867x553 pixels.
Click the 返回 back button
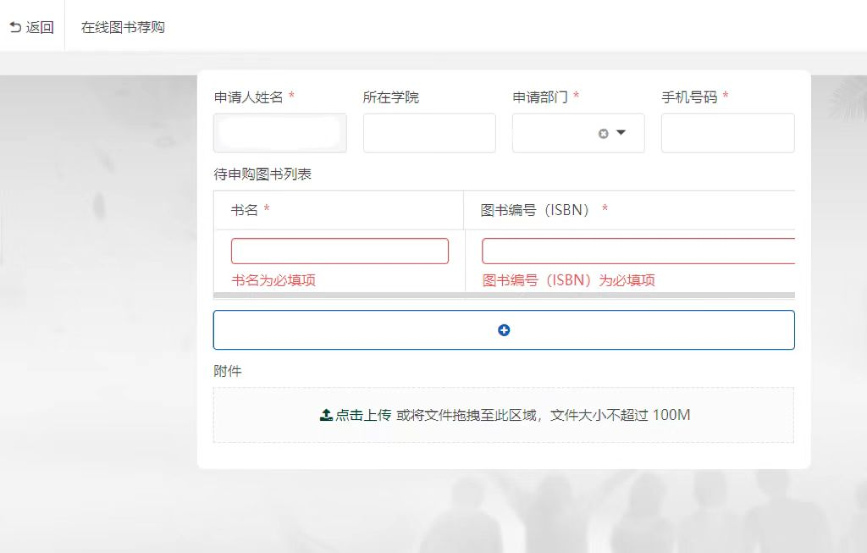[31, 27]
